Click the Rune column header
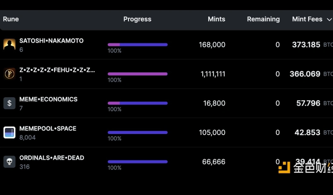 coord(11,19)
